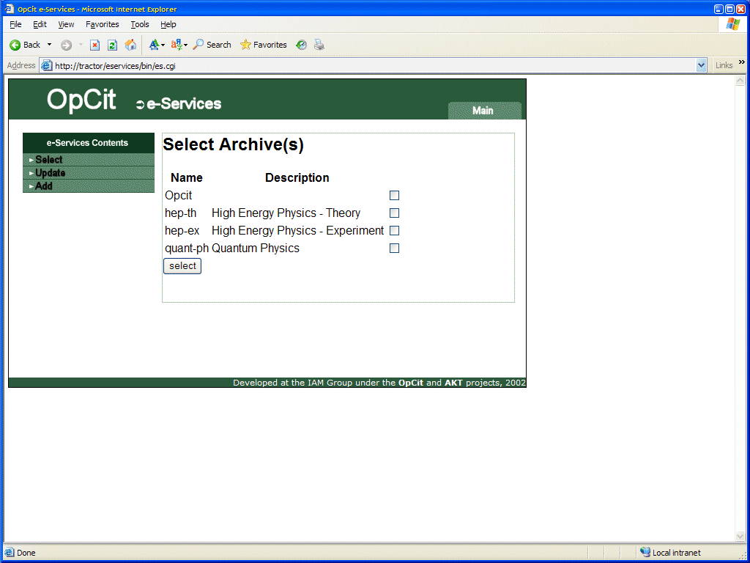
Task: Click the 'Quantum Physics' description text
Action: tap(256, 249)
